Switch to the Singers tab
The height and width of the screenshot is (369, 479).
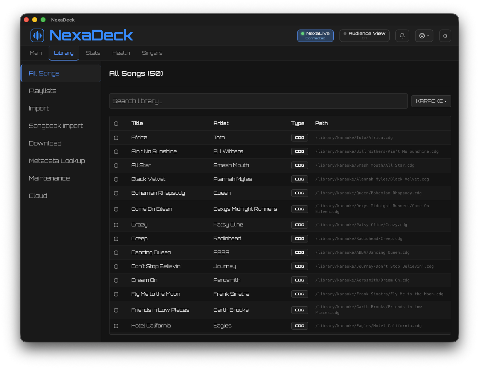click(x=152, y=53)
